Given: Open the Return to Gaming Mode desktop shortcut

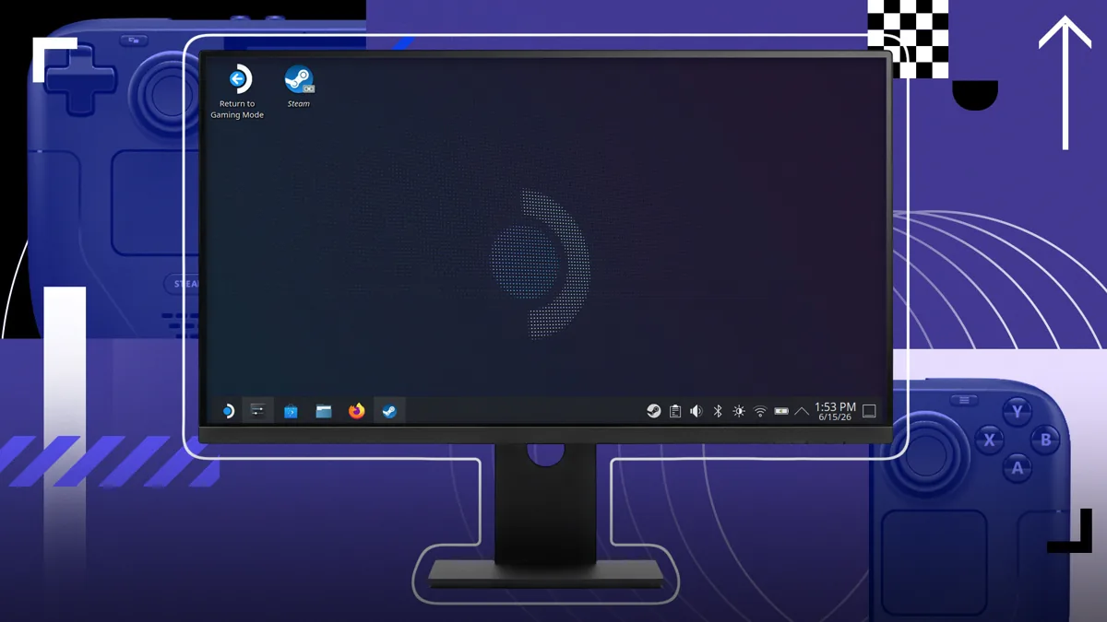Looking at the screenshot, I should (x=238, y=91).
